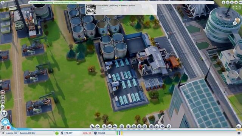The height and width of the screenshot is (136, 242).
Task: Open the Parks menu icon
Action: pyautogui.click(x=162, y=127)
